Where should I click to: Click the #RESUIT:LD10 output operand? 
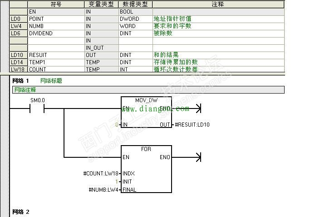pos(192,124)
